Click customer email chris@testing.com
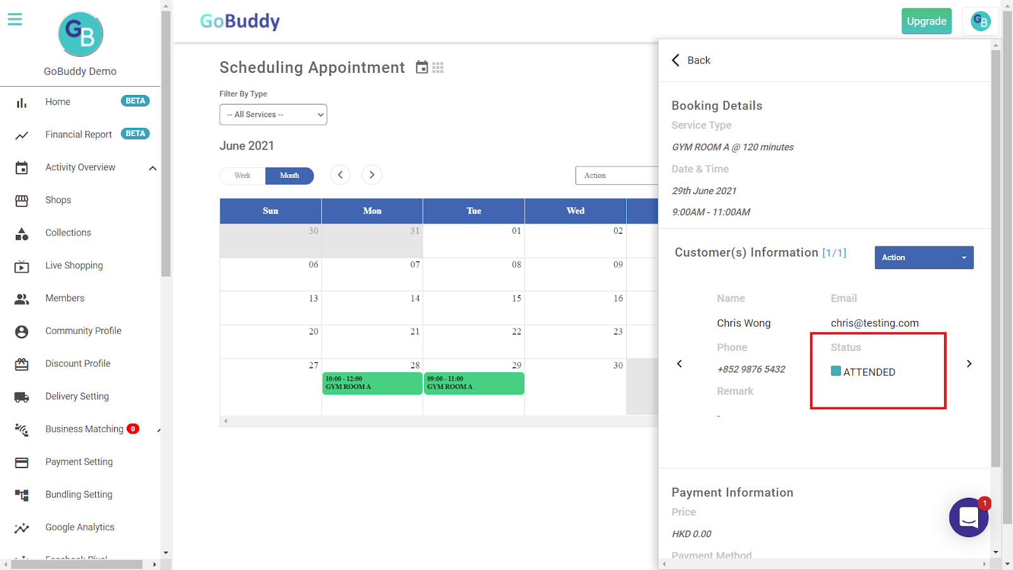 tap(874, 323)
